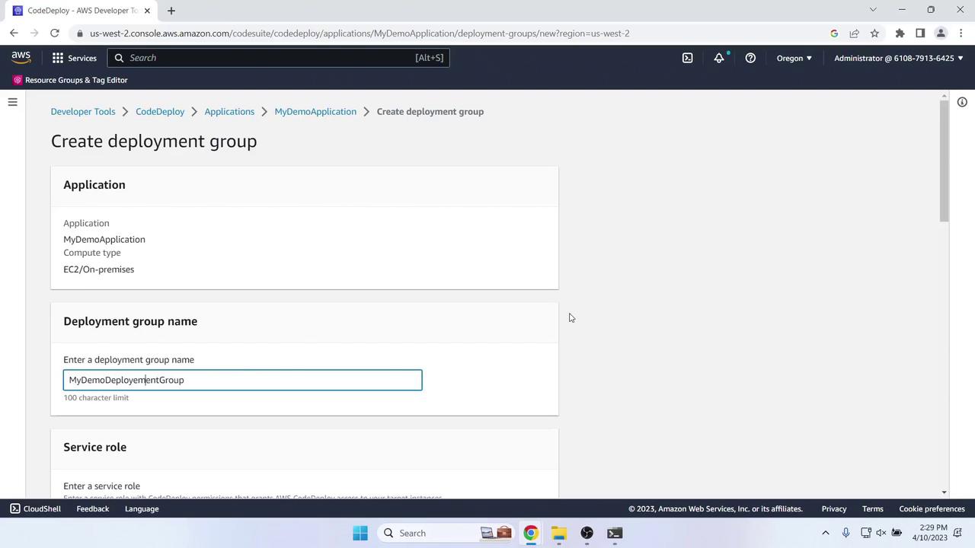
Task: Open Resource Groups & Tag Editor
Action: tap(76, 80)
